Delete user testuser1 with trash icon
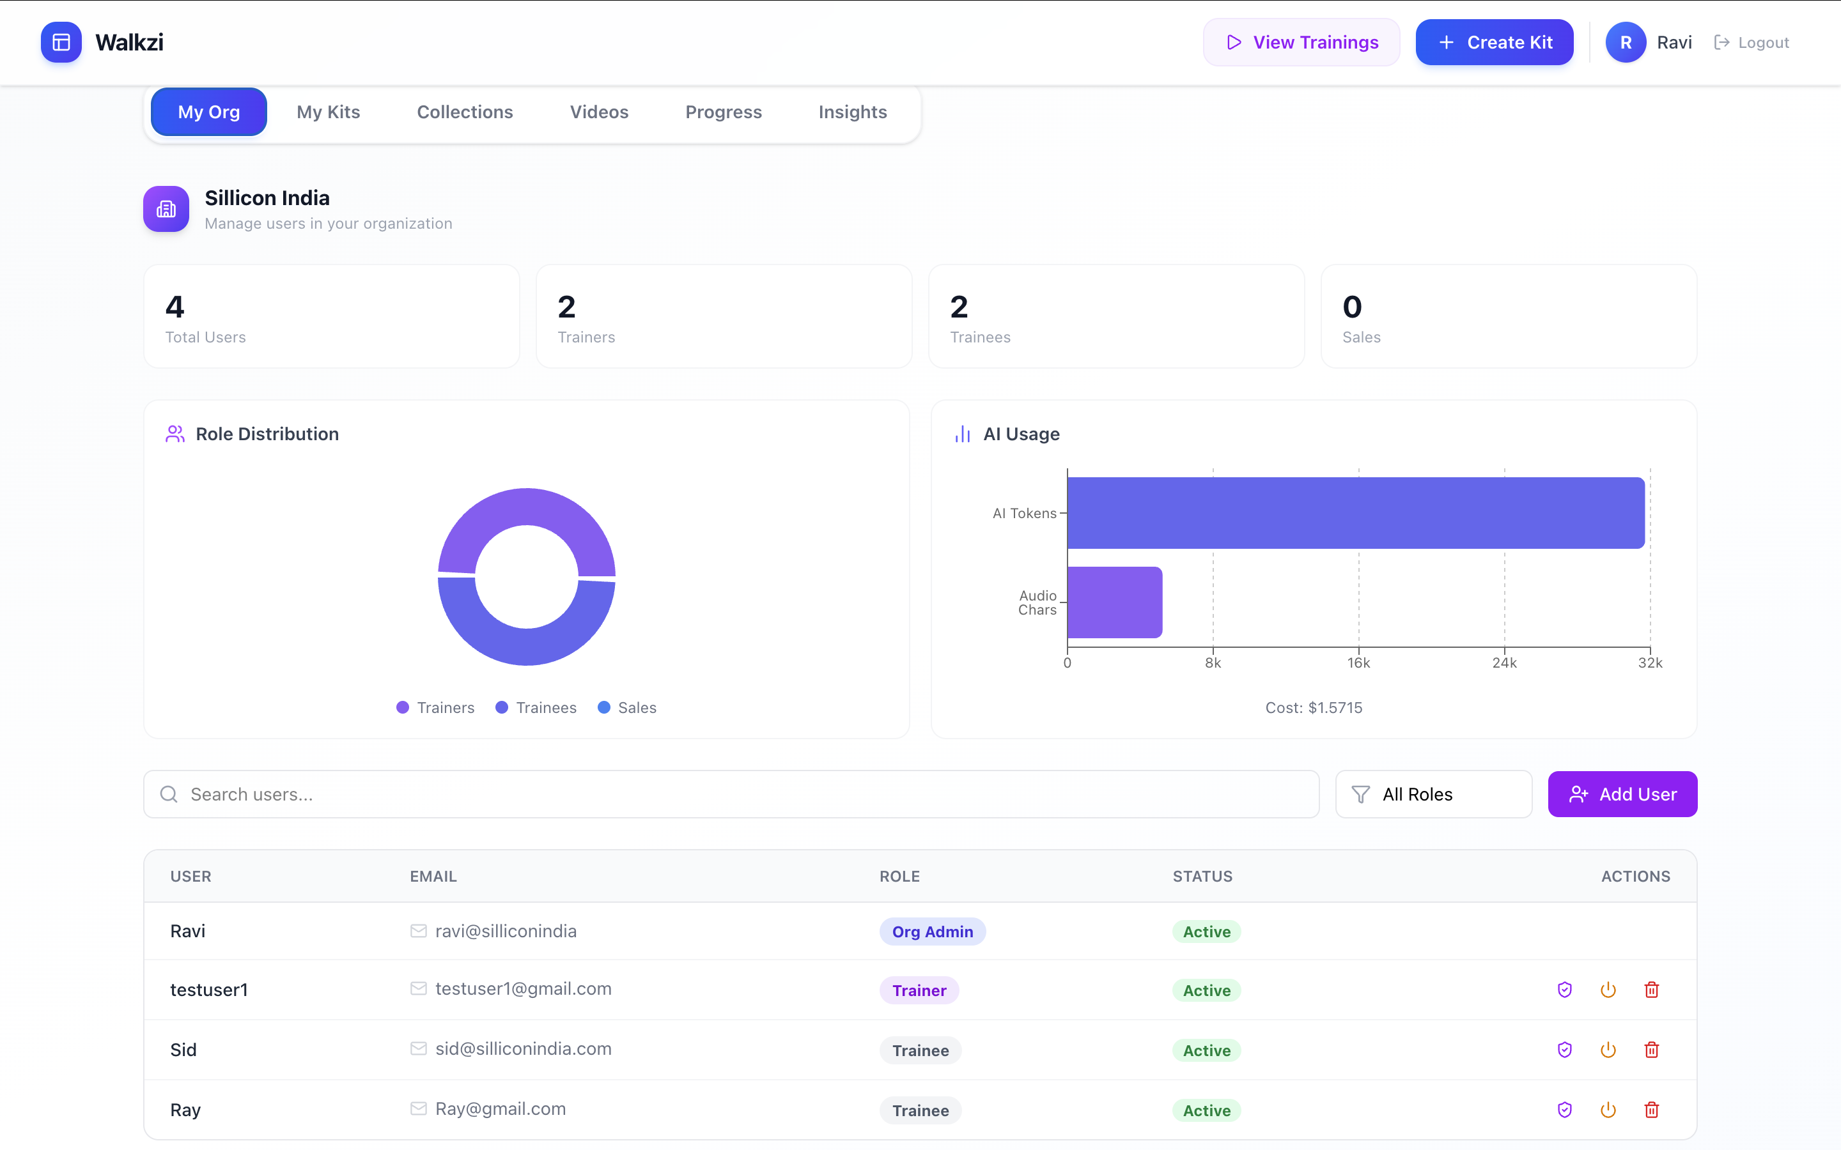The height and width of the screenshot is (1150, 1841). point(1651,990)
